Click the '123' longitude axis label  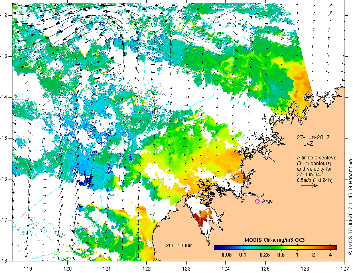(186, 269)
